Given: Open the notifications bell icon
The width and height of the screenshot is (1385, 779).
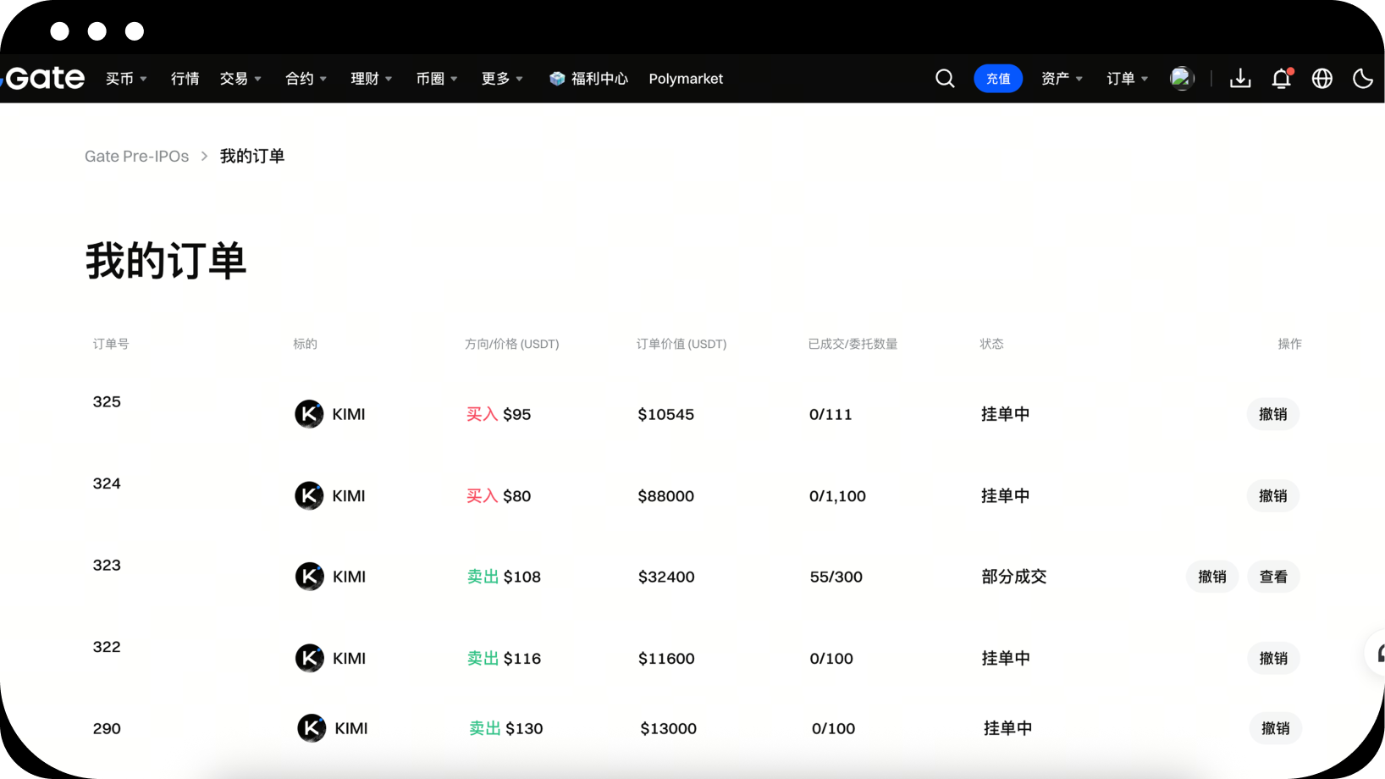Looking at the screenshot, I should [1282, 79].
